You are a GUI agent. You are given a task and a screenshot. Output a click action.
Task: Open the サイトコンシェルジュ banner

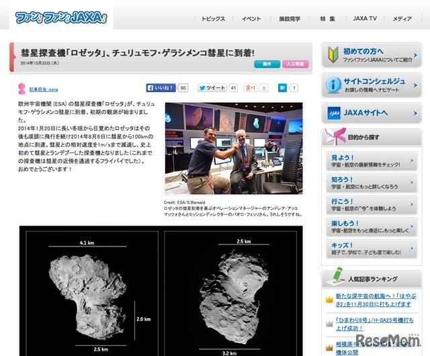372,85
